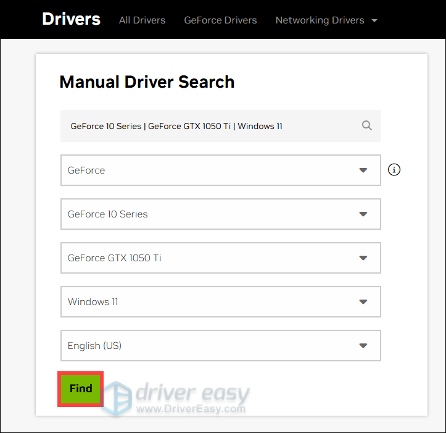The width and height of the screenshot is (446, 433).
Task: Click the Drivers title in header
Action: pos(71,19)
